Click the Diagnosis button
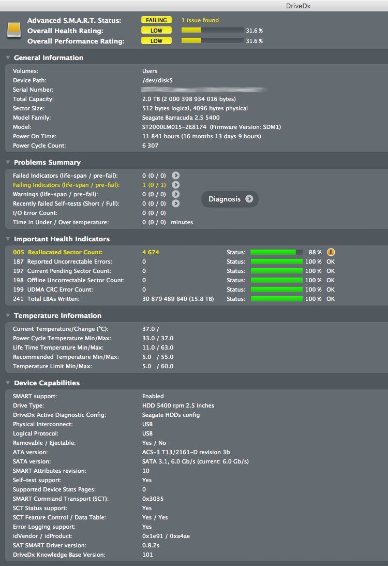The height and width of the screenshot is (566, 388). (230, 199)
